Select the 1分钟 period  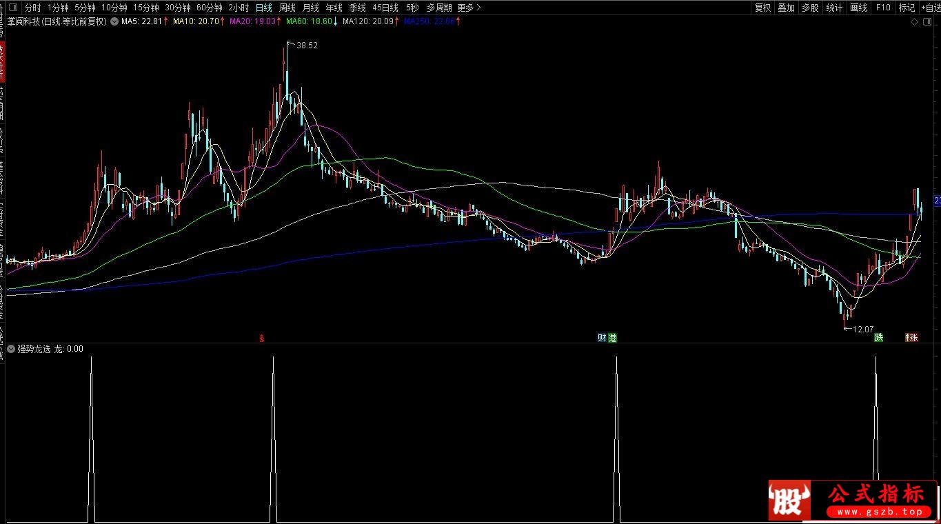(58, 8)
